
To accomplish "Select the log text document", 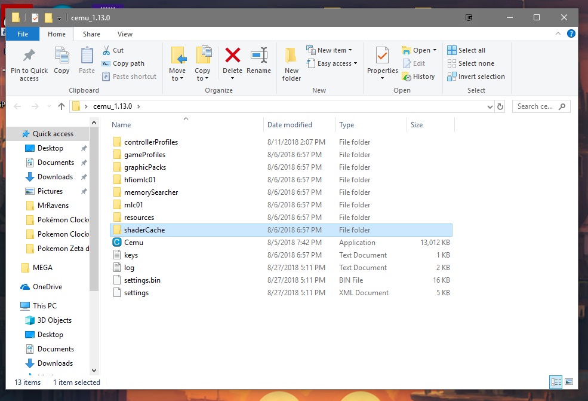I will tap(281, 268).
